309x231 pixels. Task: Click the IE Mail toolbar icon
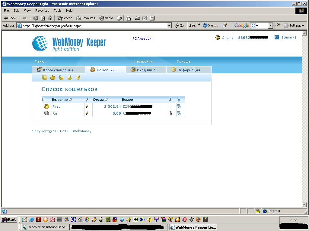tap(128, 18)
